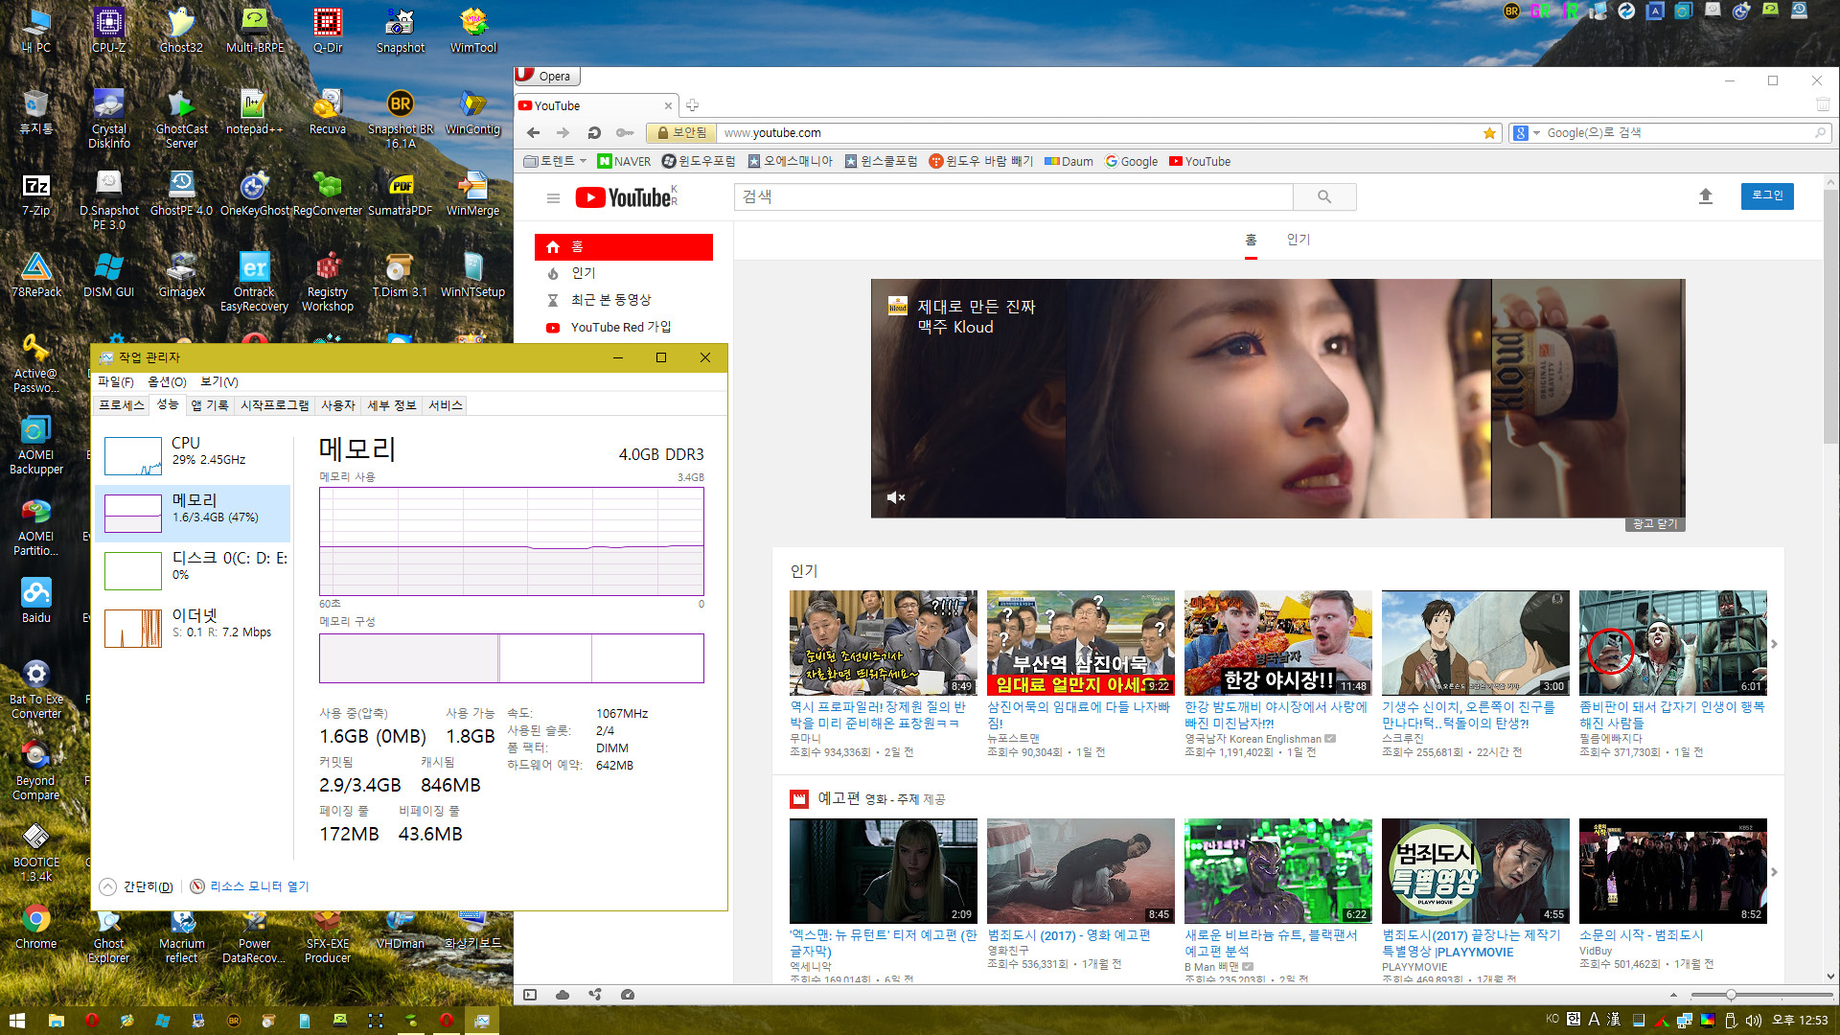Open DISM GUI desktop icon
This screenshot has height=1035, width=1840.
(108, 275)
